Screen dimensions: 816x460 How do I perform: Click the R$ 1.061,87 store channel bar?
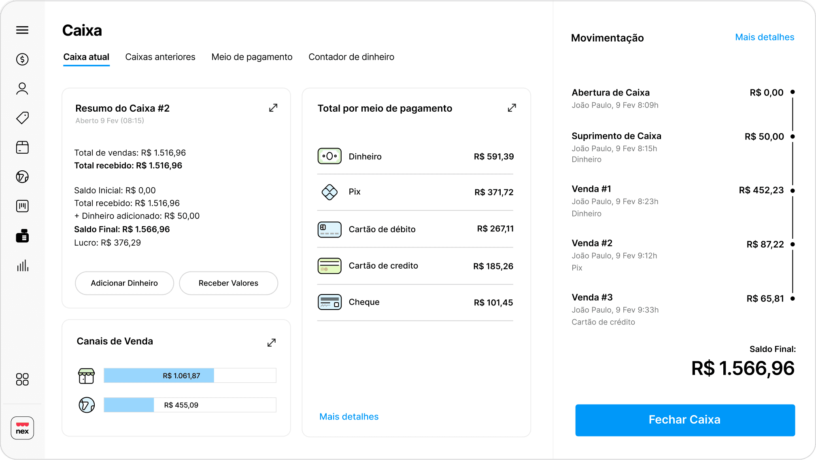click(x=181, y=375)
